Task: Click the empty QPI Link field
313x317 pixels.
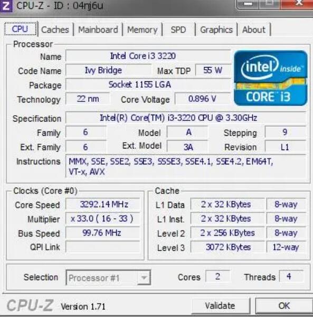Action: pyautogui.click(x=103, y=247)
